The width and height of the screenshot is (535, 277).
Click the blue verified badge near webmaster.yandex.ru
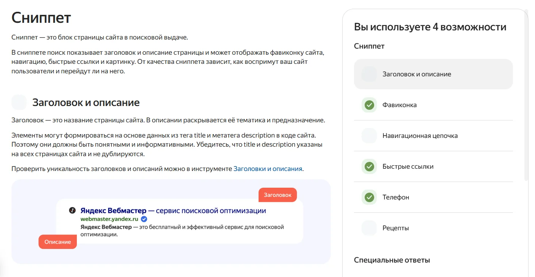click(144, 219)
